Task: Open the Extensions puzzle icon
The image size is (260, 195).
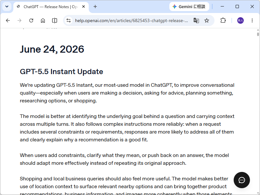Action: point(223,20)
